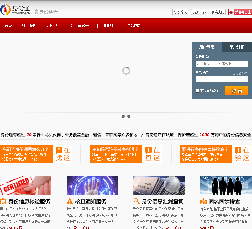Click the 要进行身份信息核验嘛? banner

206,154
